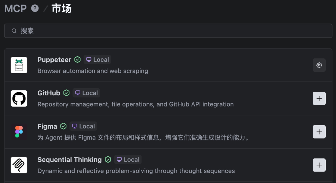This screenshot has width=336, height=183.
Task: Click the Sequential Thinking paperclip logo
Action: pyautogui.click(x=19, y=165)
